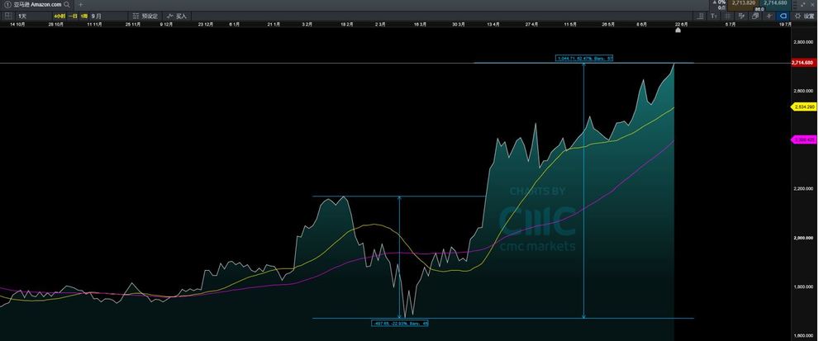Click the sell price 2,713.820 box
This screenshot has width=819, height=341.
coord(744,4)
